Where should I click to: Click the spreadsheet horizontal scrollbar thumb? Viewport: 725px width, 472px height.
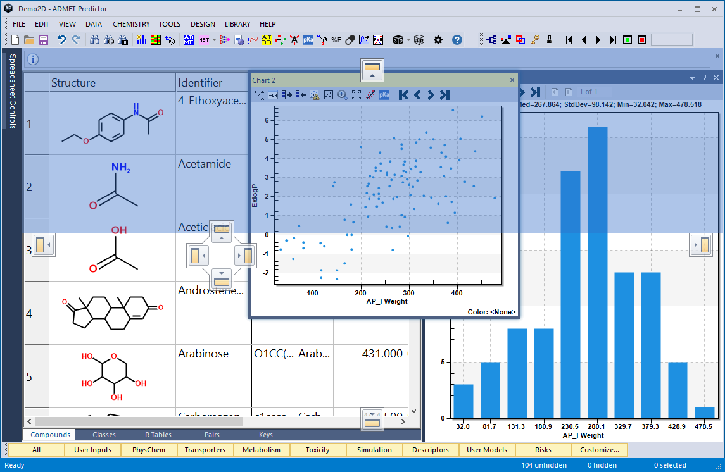tap(138, 421)
